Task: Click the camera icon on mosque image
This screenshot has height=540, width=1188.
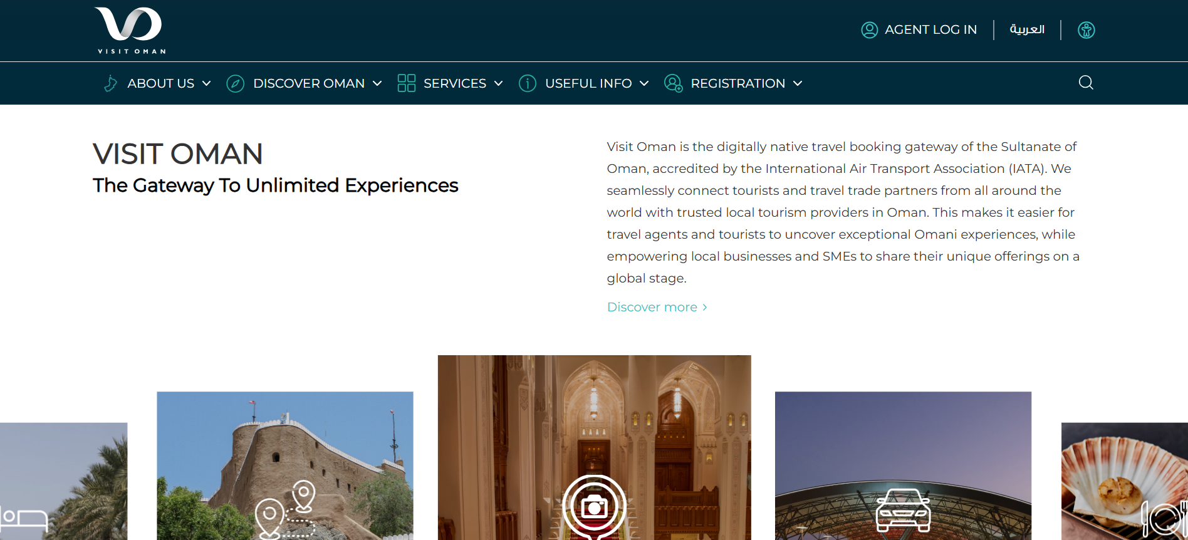Action: (594, 507)
